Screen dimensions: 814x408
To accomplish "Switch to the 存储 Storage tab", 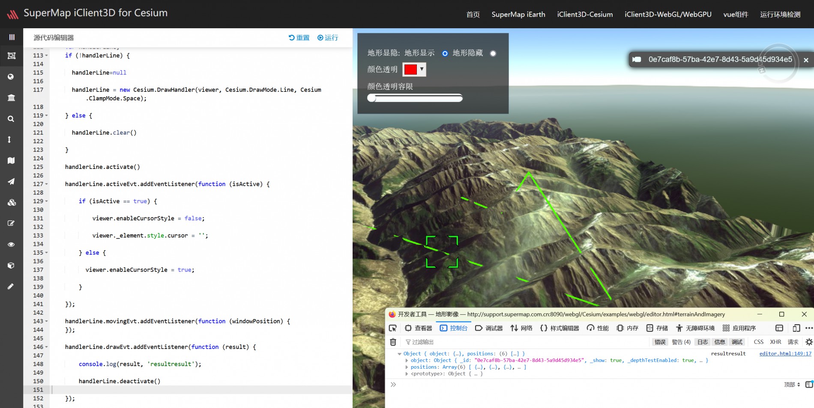I will tap(657, 328).
